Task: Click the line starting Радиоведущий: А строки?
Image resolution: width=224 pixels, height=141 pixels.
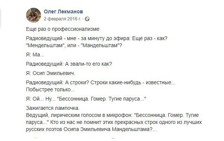Action: [x=101, y=82]
